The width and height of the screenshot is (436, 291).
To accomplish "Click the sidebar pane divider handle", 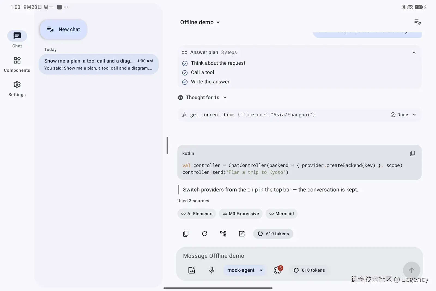I will 167,145.
